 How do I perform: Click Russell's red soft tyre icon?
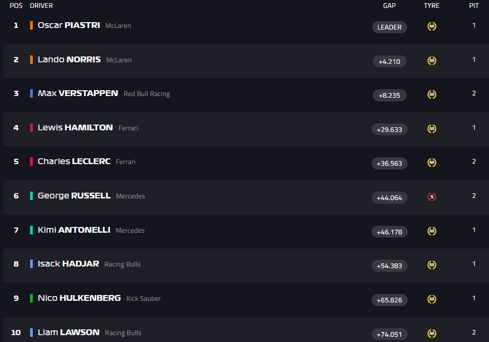coord(432,197)
